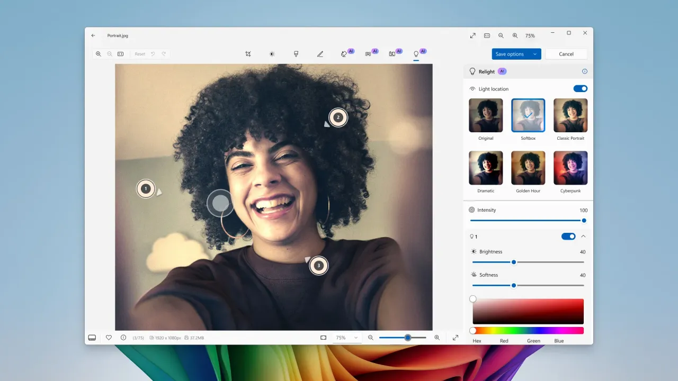Viewport: 678px width, 381px height.
Task: Show the filmstrip using the bottom-left icon
Action: point(92,338)
